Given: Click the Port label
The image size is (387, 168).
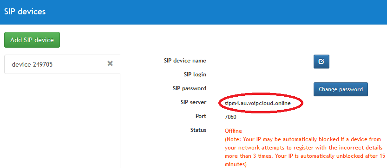Looking at the screenshot, I should 201,116.
